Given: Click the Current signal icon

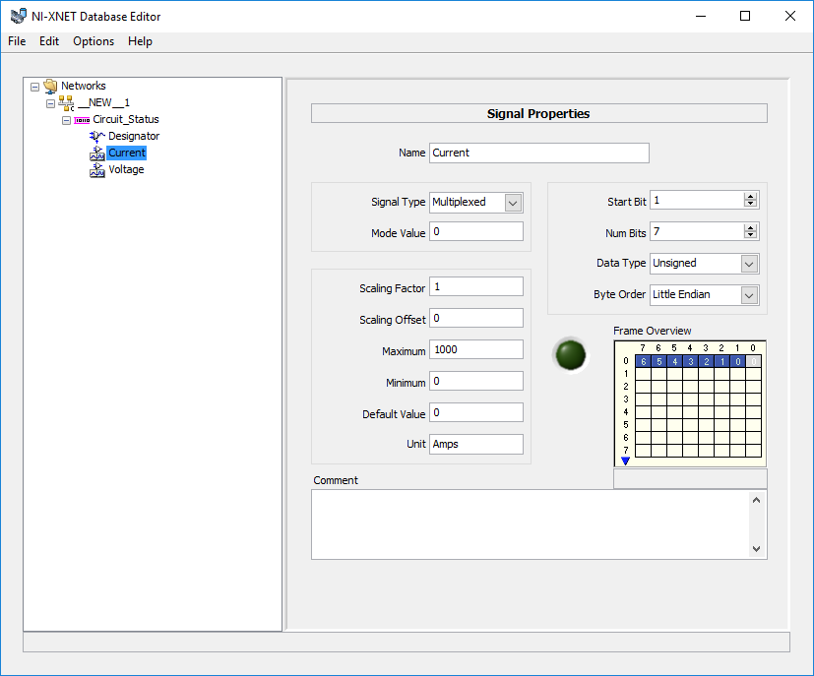Looking at the screenshot, I should [97, 154].
